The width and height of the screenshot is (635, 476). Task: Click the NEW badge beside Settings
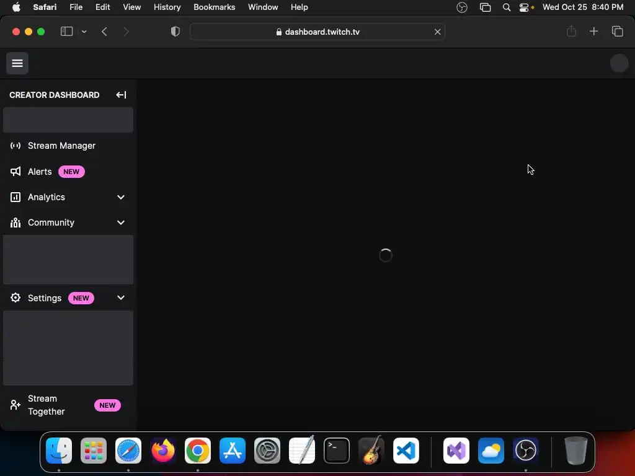[x=81, y=298]
